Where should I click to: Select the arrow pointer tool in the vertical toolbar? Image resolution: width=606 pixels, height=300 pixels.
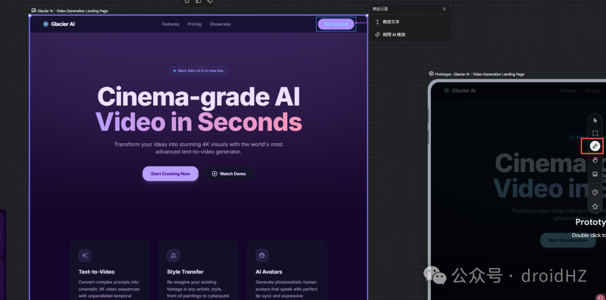595,121
